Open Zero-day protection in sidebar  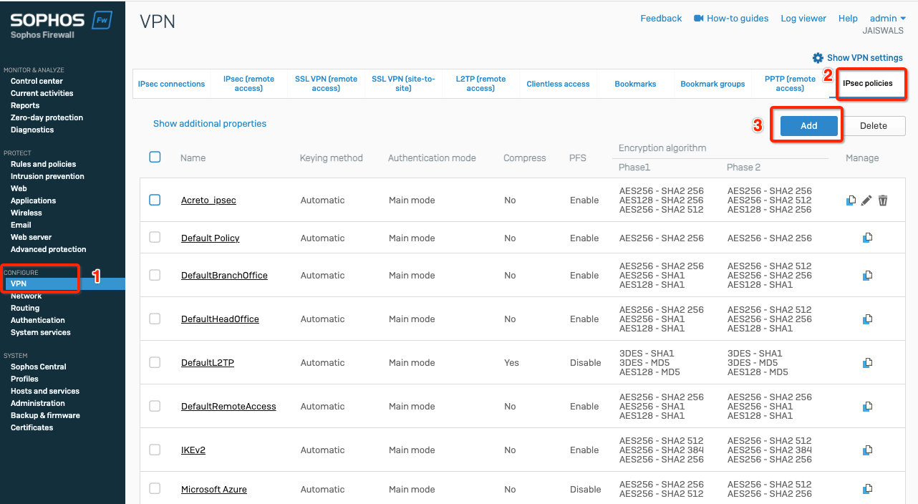coord(47,117)
